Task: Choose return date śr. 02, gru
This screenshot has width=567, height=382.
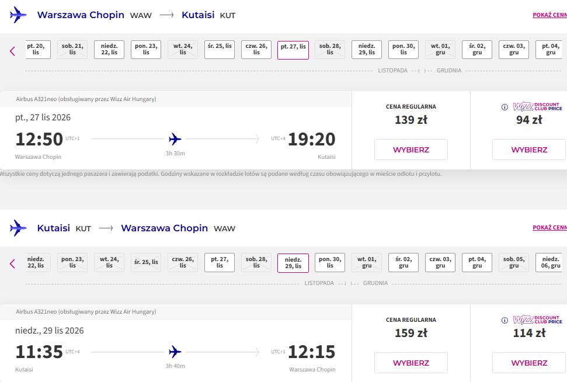Action: pos(403,262)
